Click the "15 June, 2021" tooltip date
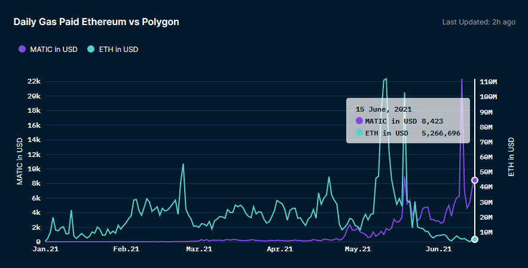This screenshot has width=528, height=268. [x=383, y=109]
